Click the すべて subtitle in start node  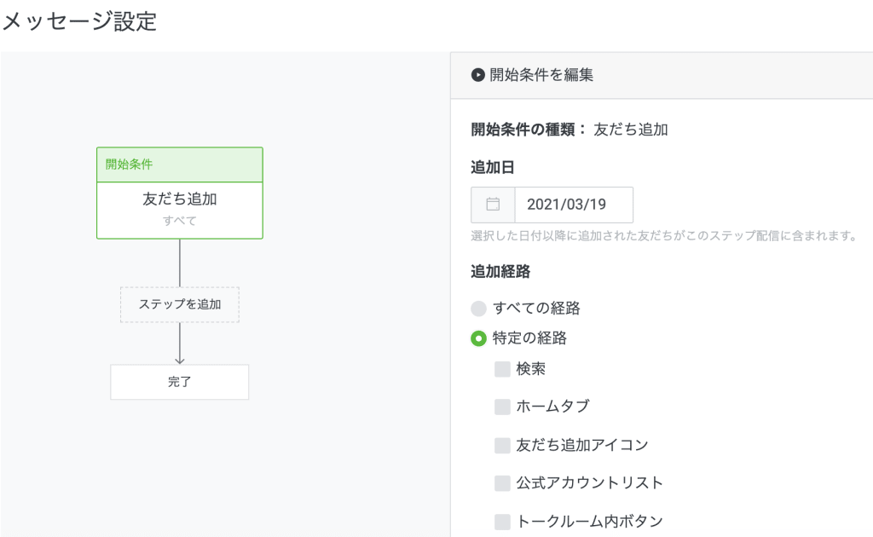pyautogui.click(x=179, y=221)
